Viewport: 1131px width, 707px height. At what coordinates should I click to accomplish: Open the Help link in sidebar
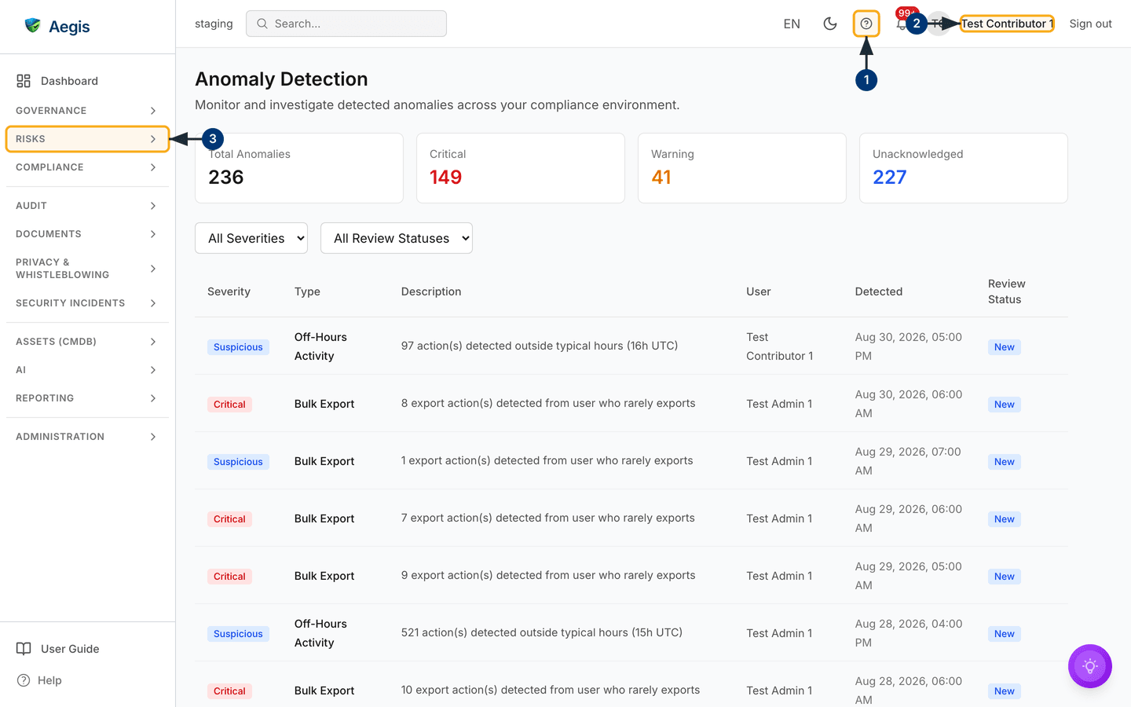coord(49,680)
